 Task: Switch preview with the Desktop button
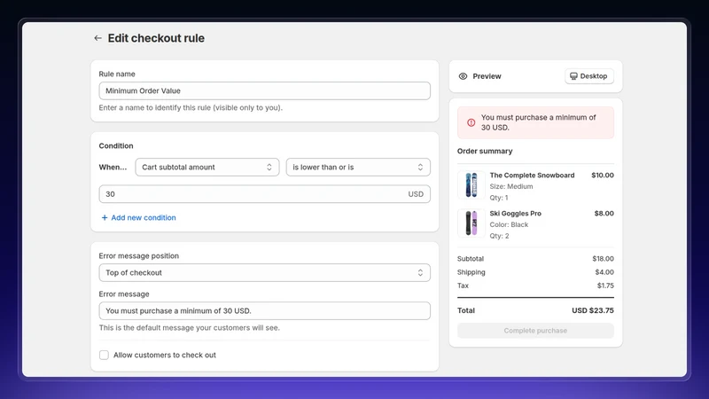[588, 76]
